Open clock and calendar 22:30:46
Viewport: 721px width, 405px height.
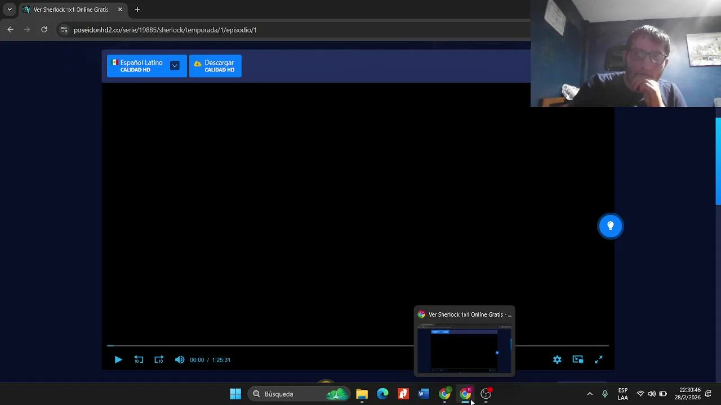(x=690, y=394)
